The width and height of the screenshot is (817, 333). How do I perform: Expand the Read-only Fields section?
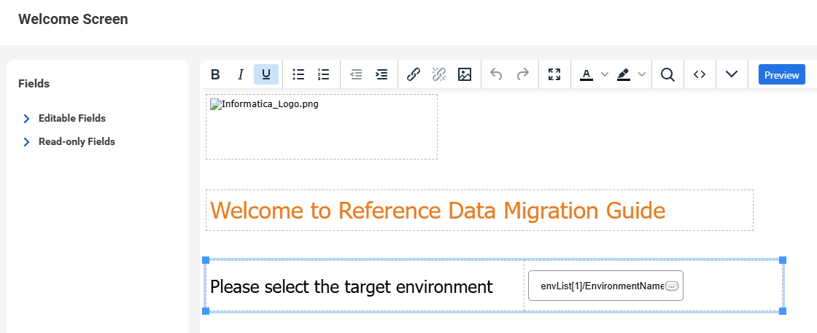[69, 142]
